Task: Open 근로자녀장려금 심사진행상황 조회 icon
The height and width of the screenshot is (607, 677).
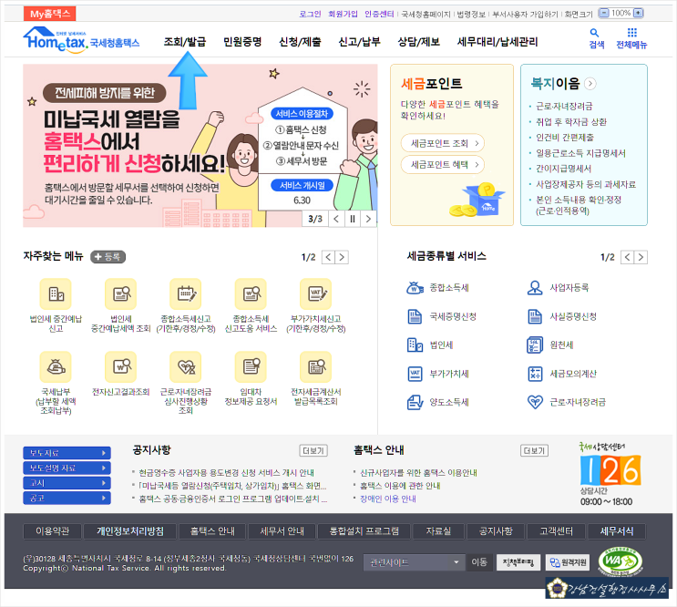Action: (186, 367)
